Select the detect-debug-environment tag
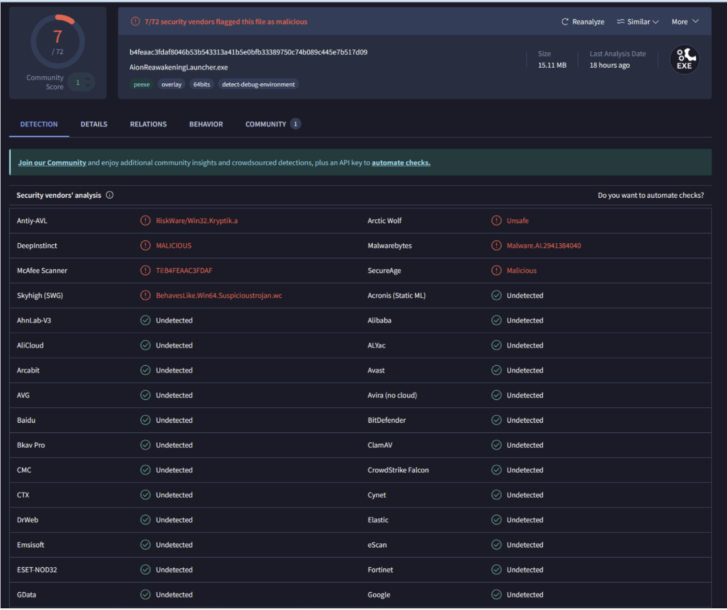Screen dimensions: 727x610 [258, 84]
